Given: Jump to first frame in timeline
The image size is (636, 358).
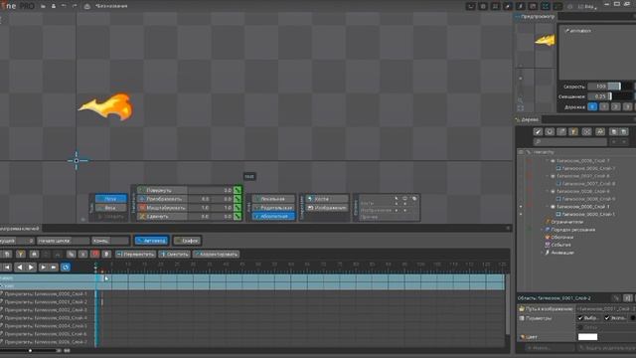Looking at the screenshot, I should coord(7,268).
